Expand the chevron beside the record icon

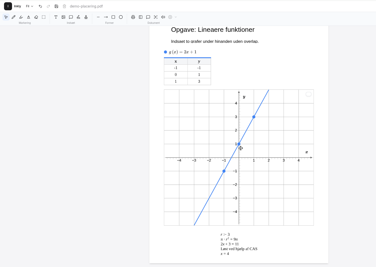tap(176, 17)
